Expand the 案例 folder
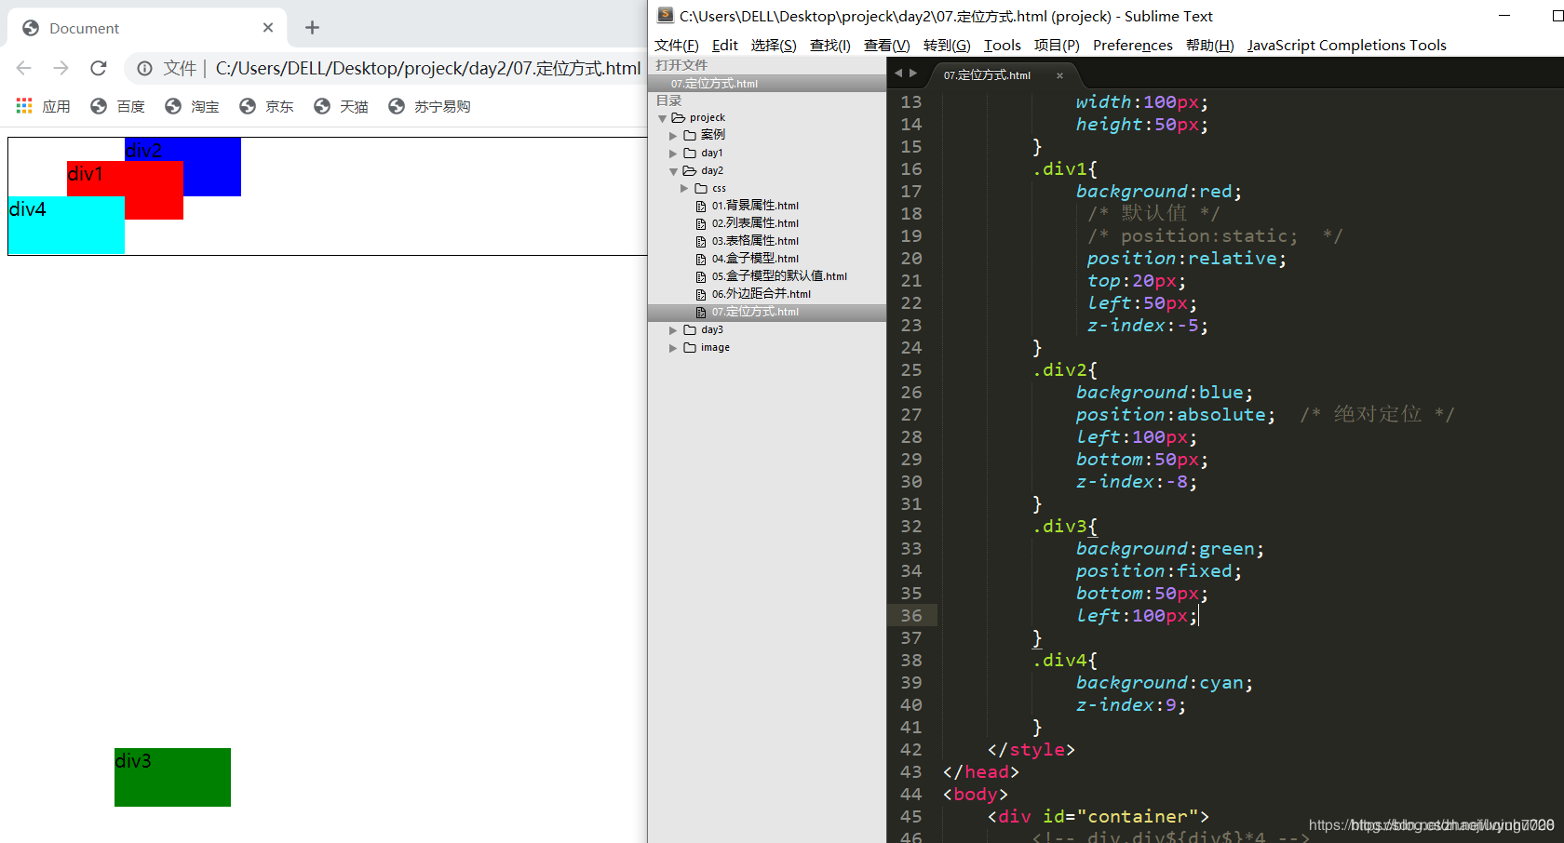Image resolution: width=1564 pixels, height=843 pixels. (x=673, y=136)
